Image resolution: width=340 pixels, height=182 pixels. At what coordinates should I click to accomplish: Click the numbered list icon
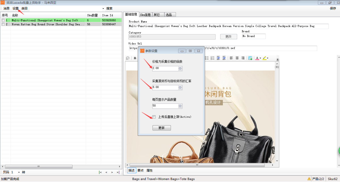[212, 58]
